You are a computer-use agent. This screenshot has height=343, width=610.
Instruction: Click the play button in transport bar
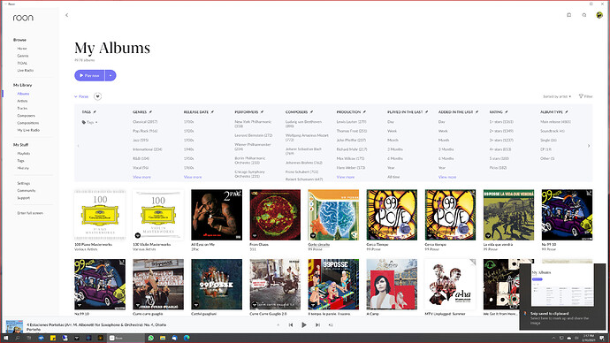click(304, 325)
